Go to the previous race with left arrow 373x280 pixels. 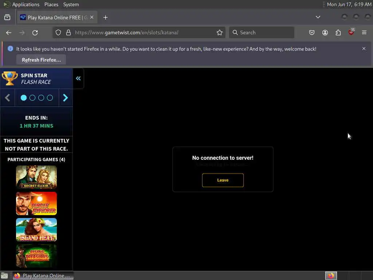coord(7,98)
